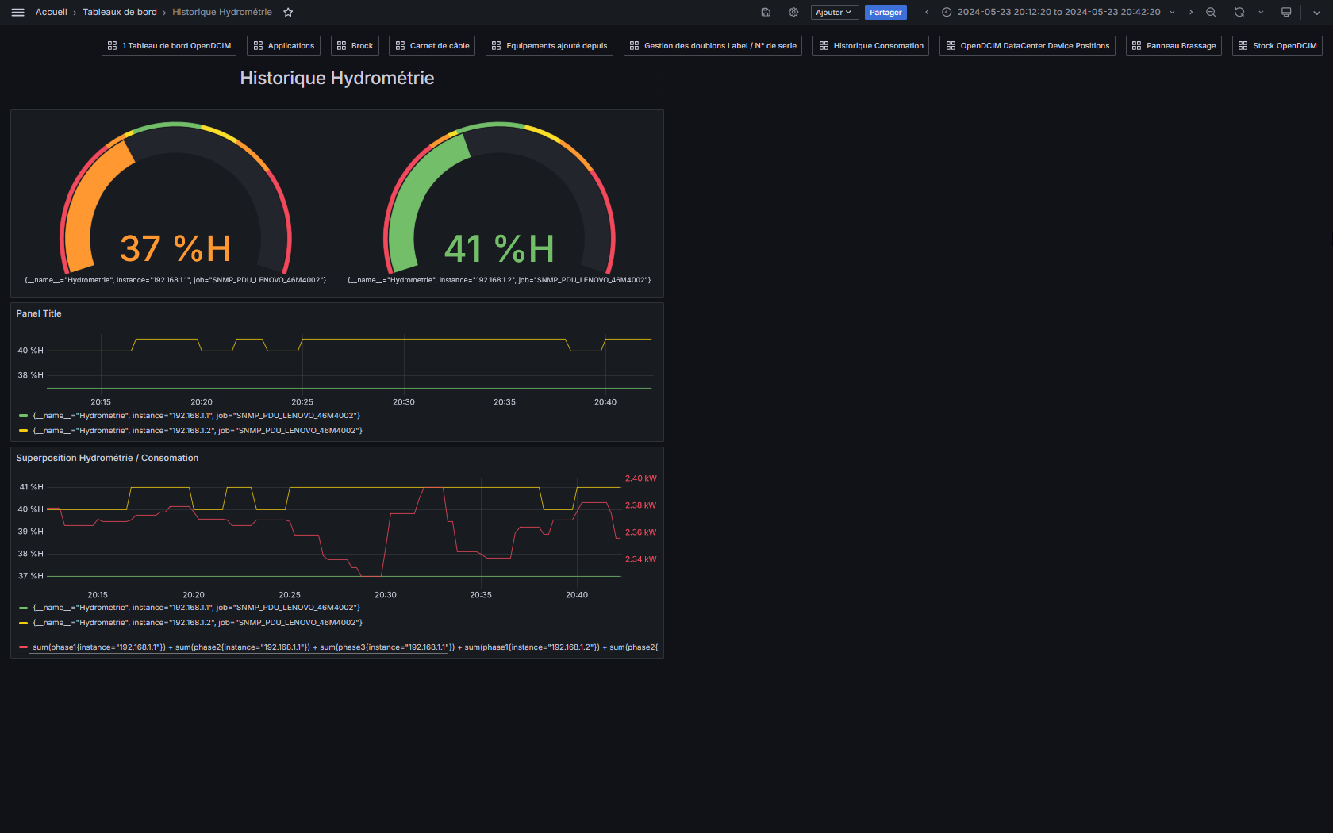Expand the Ajouter dropdown
The width and height of the screenshot is (1333, 833).
pos(834,12)
